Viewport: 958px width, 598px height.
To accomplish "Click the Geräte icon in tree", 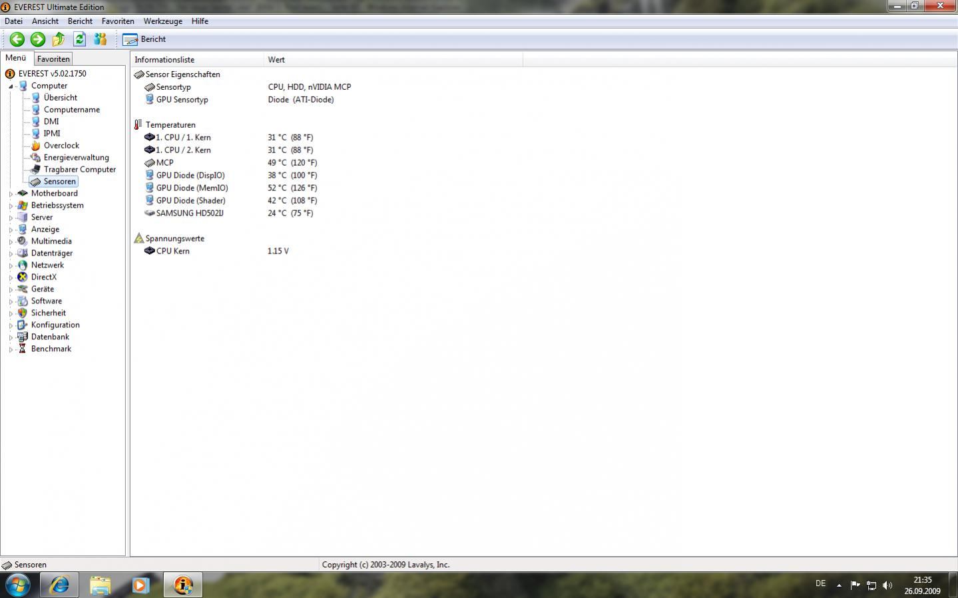I will point(23,289).
